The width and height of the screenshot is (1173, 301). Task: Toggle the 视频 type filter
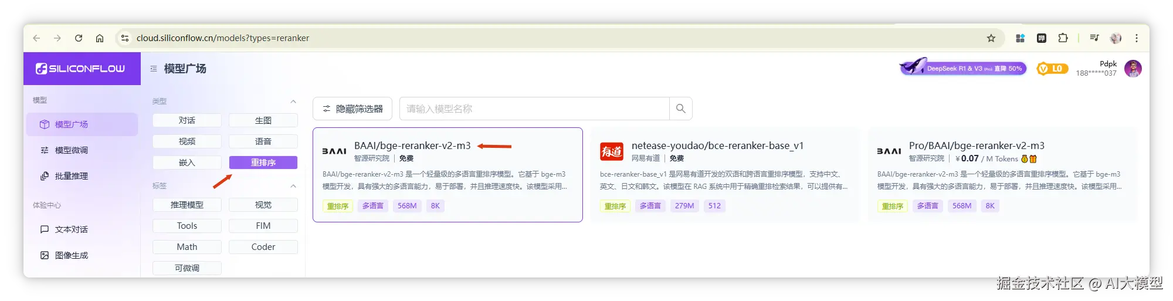pyautogui.click(x=187, y=141)
